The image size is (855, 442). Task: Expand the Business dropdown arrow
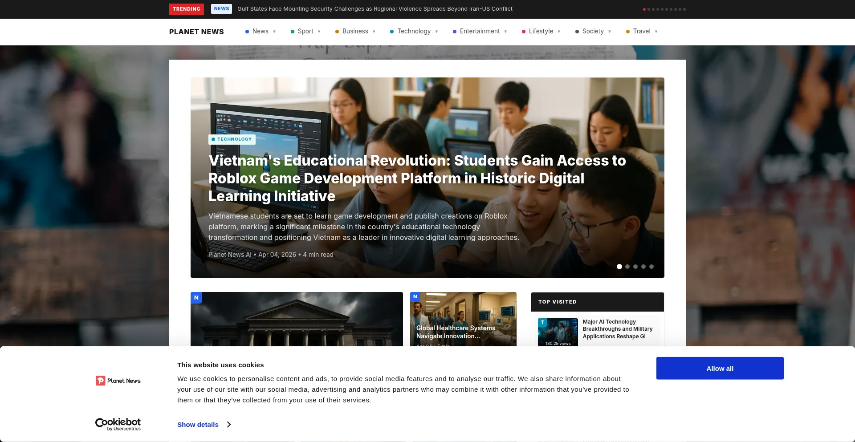point(374,32)
